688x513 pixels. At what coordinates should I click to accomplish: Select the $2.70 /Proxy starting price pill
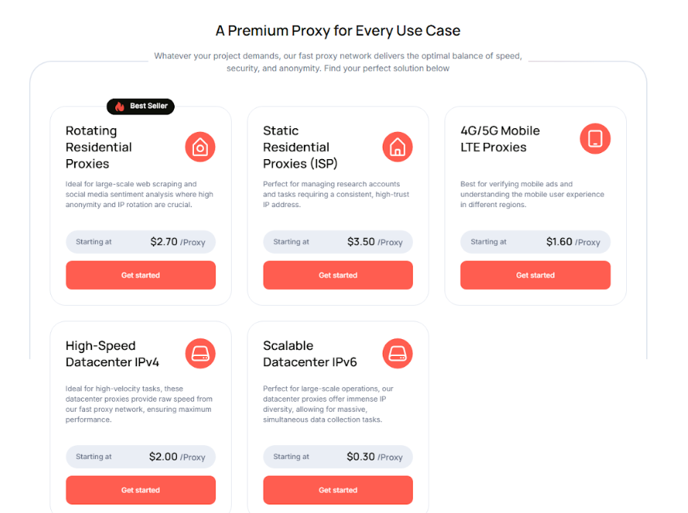[141, 242]
